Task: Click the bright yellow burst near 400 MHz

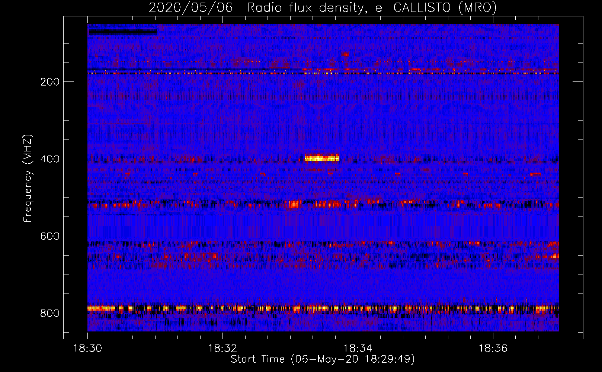Action: pos(322,158)
